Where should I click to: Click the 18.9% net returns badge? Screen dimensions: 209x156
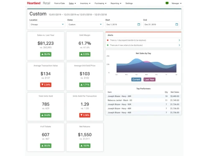point(85,146)
